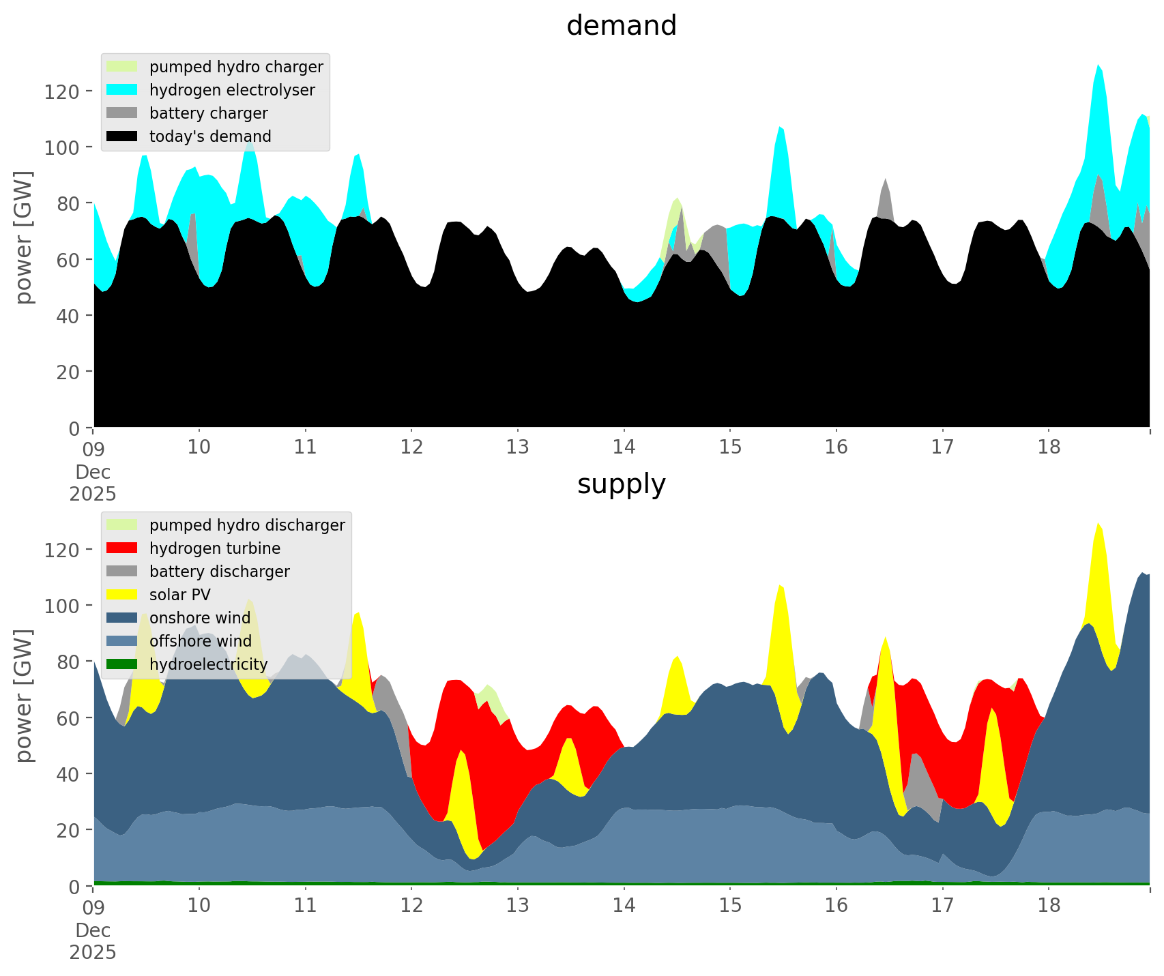The height and width of the screenshot is (976, 1164).
Task: Click the green hydroelectricity legend swatch
Action: click(x=122, y=664)
